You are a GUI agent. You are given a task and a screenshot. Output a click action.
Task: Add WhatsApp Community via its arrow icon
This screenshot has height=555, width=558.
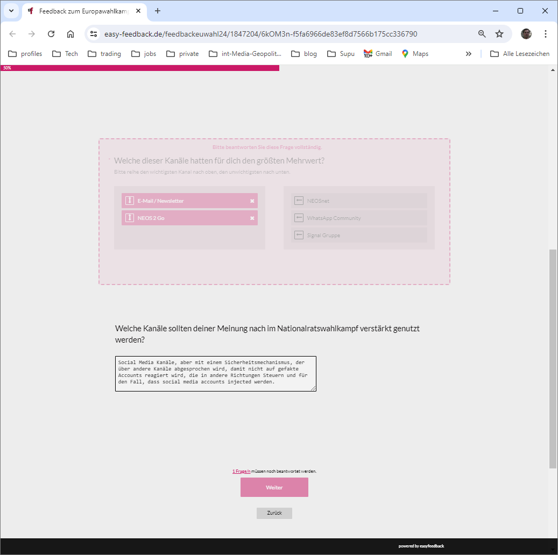(299, 218)
